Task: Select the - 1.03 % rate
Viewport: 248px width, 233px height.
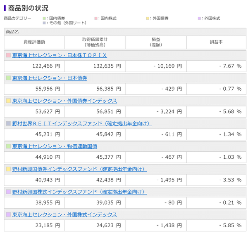Action: (x=231, y=157)
